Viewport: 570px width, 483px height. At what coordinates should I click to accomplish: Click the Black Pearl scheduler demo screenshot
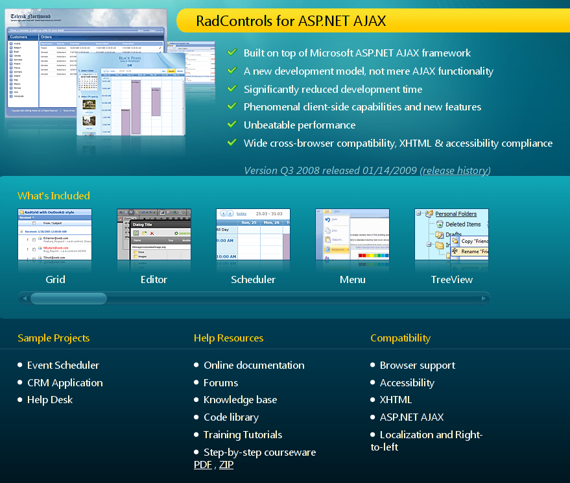pyautogui.click(x=131, y=94)
